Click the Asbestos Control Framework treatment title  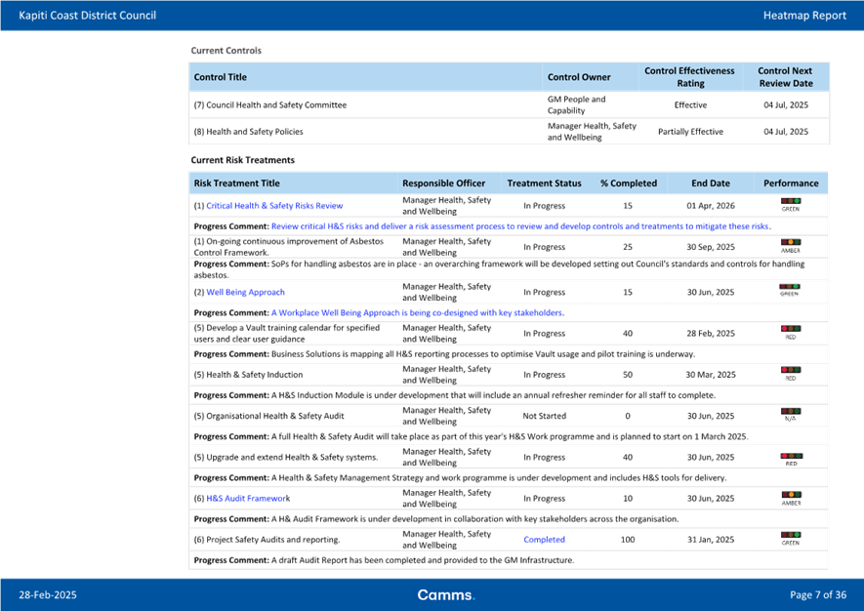point(288,247)
